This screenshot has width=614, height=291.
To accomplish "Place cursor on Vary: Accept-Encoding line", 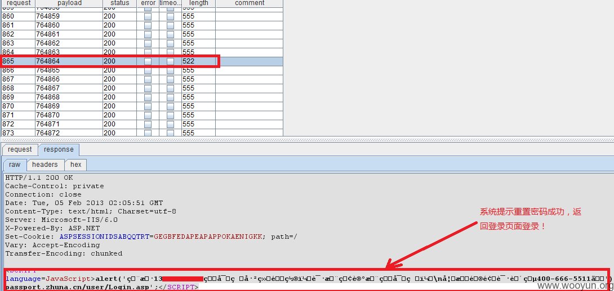I will pos(52,245).
